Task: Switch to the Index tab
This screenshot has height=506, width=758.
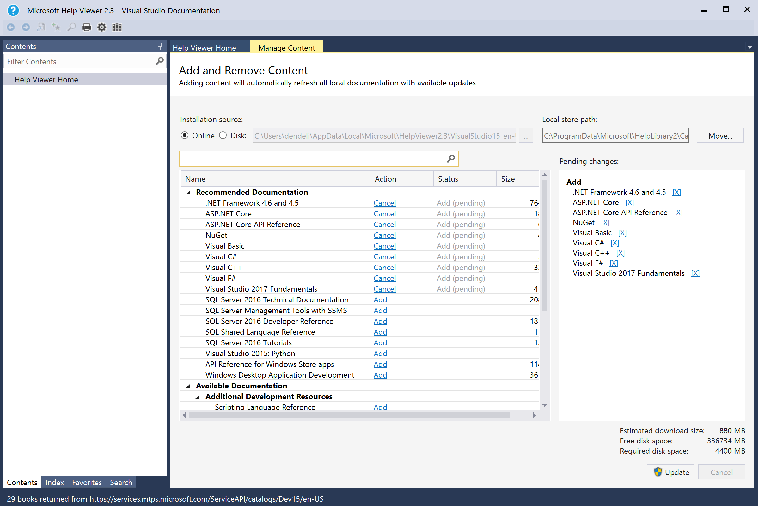Action: [x=54, y=482]
